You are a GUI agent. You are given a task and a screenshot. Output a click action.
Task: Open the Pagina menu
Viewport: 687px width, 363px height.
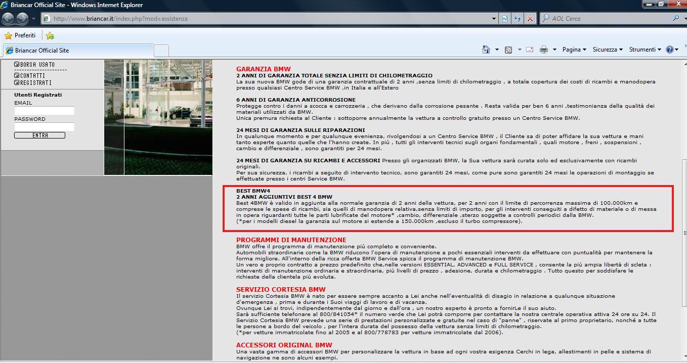pos(574,50)
